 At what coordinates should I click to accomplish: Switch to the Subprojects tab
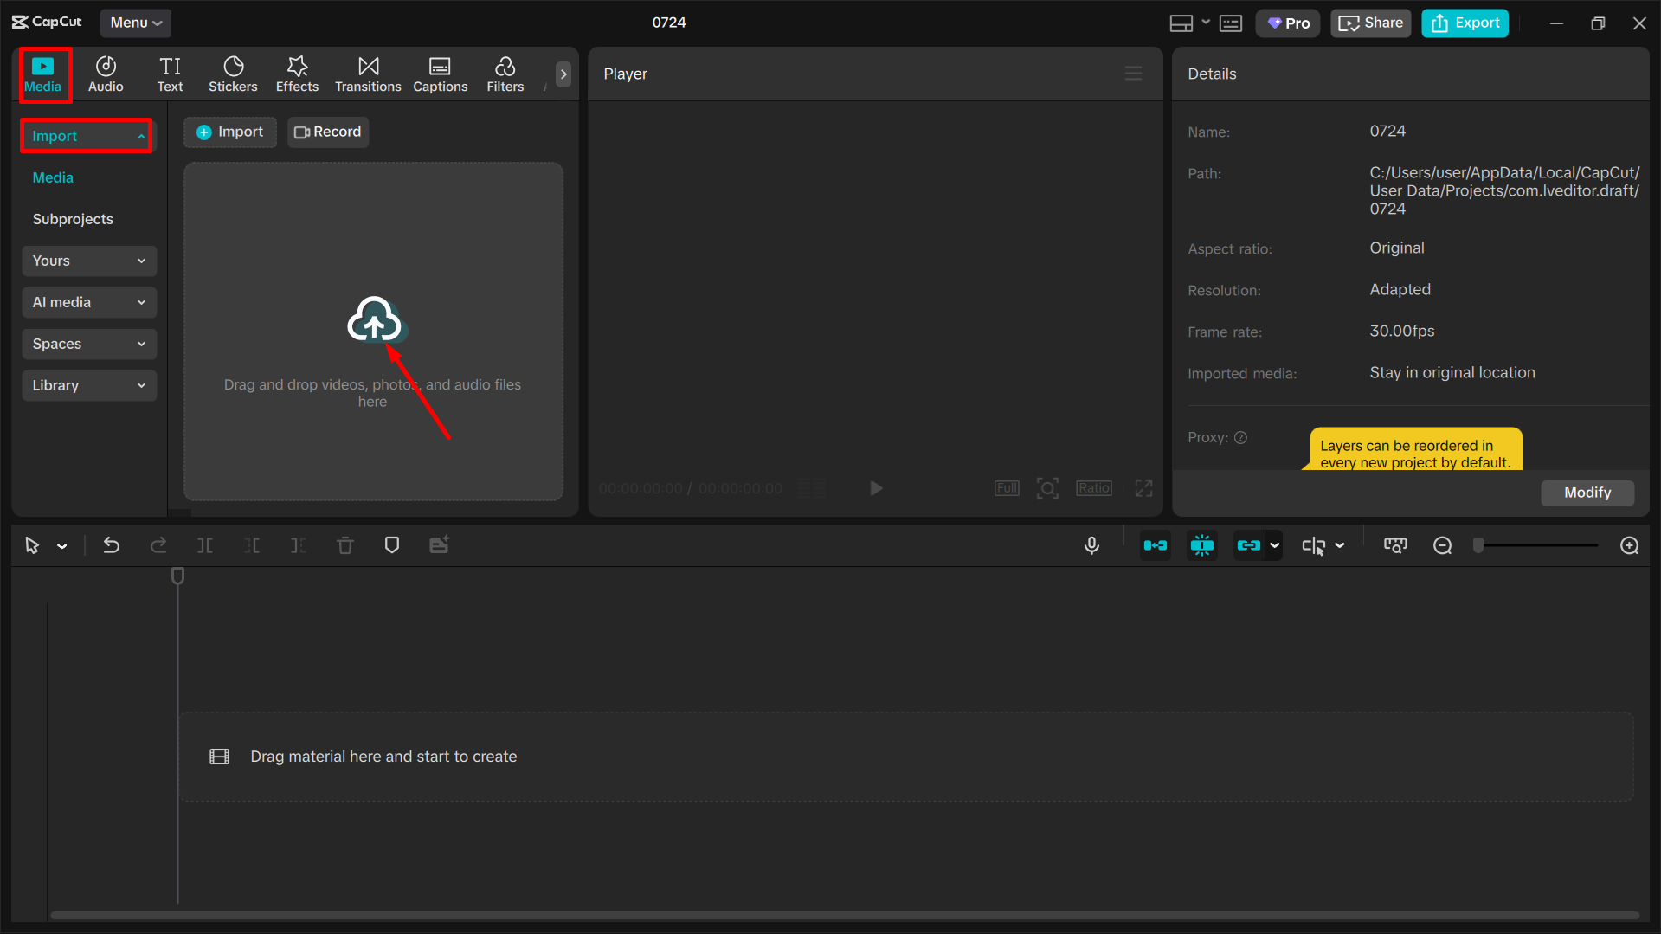click(x=73, y=219)
